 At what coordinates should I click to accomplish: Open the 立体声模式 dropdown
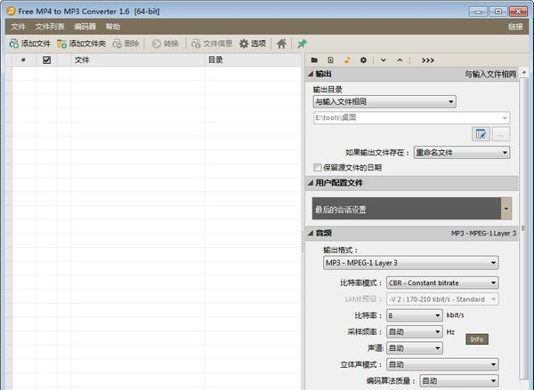tap(442, 364)
